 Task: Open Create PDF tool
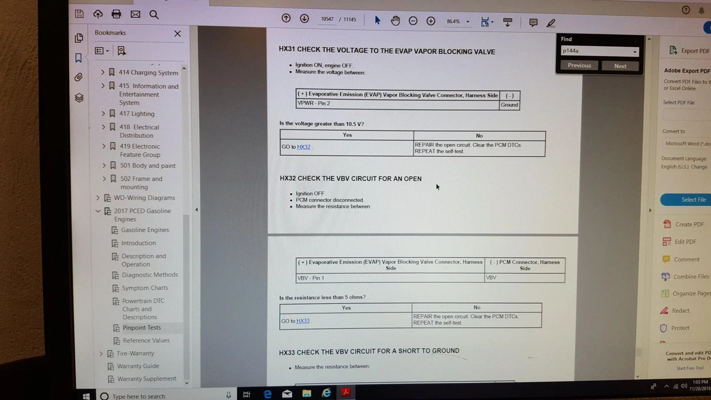coord(683,224)
